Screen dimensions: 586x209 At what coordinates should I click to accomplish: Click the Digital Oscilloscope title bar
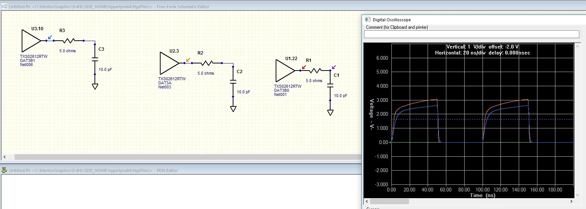[x=474, y=19]
